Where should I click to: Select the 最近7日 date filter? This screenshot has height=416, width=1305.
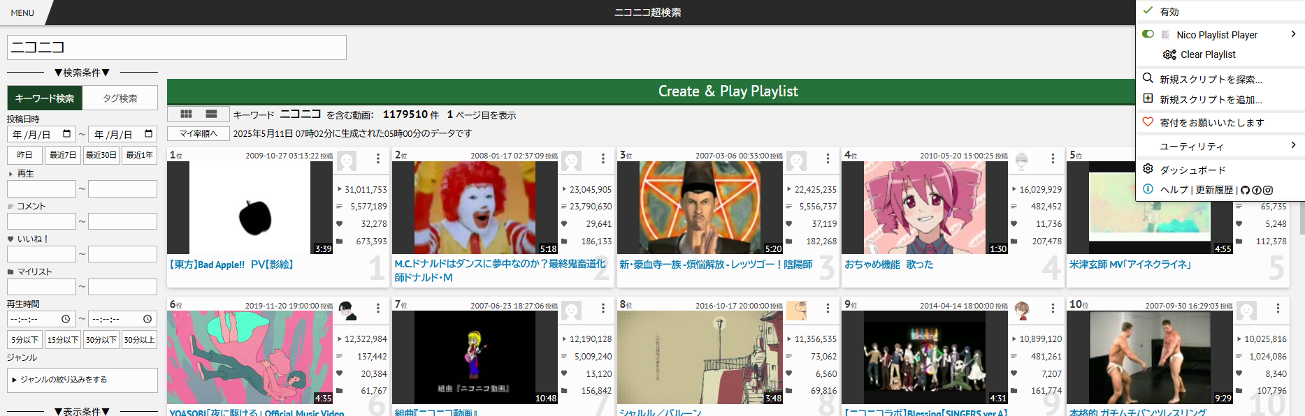[x=63, y=155]
